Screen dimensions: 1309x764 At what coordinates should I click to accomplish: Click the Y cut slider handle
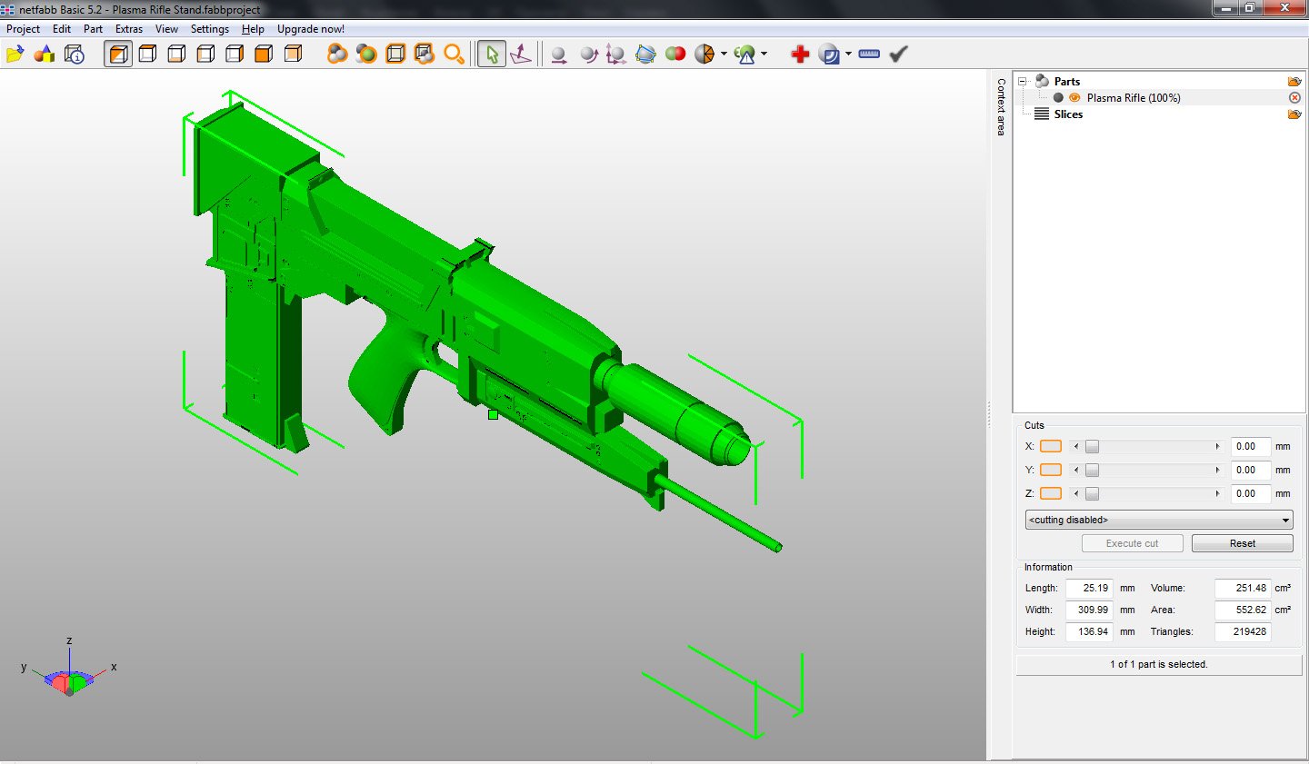[x=1092, y=470]
